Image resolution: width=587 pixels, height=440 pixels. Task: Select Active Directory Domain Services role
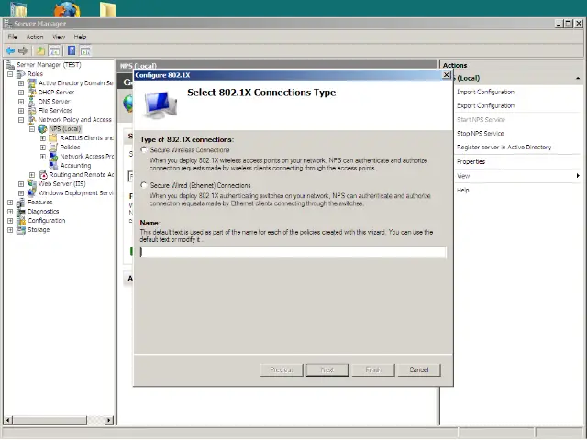(x=75, y=83)
